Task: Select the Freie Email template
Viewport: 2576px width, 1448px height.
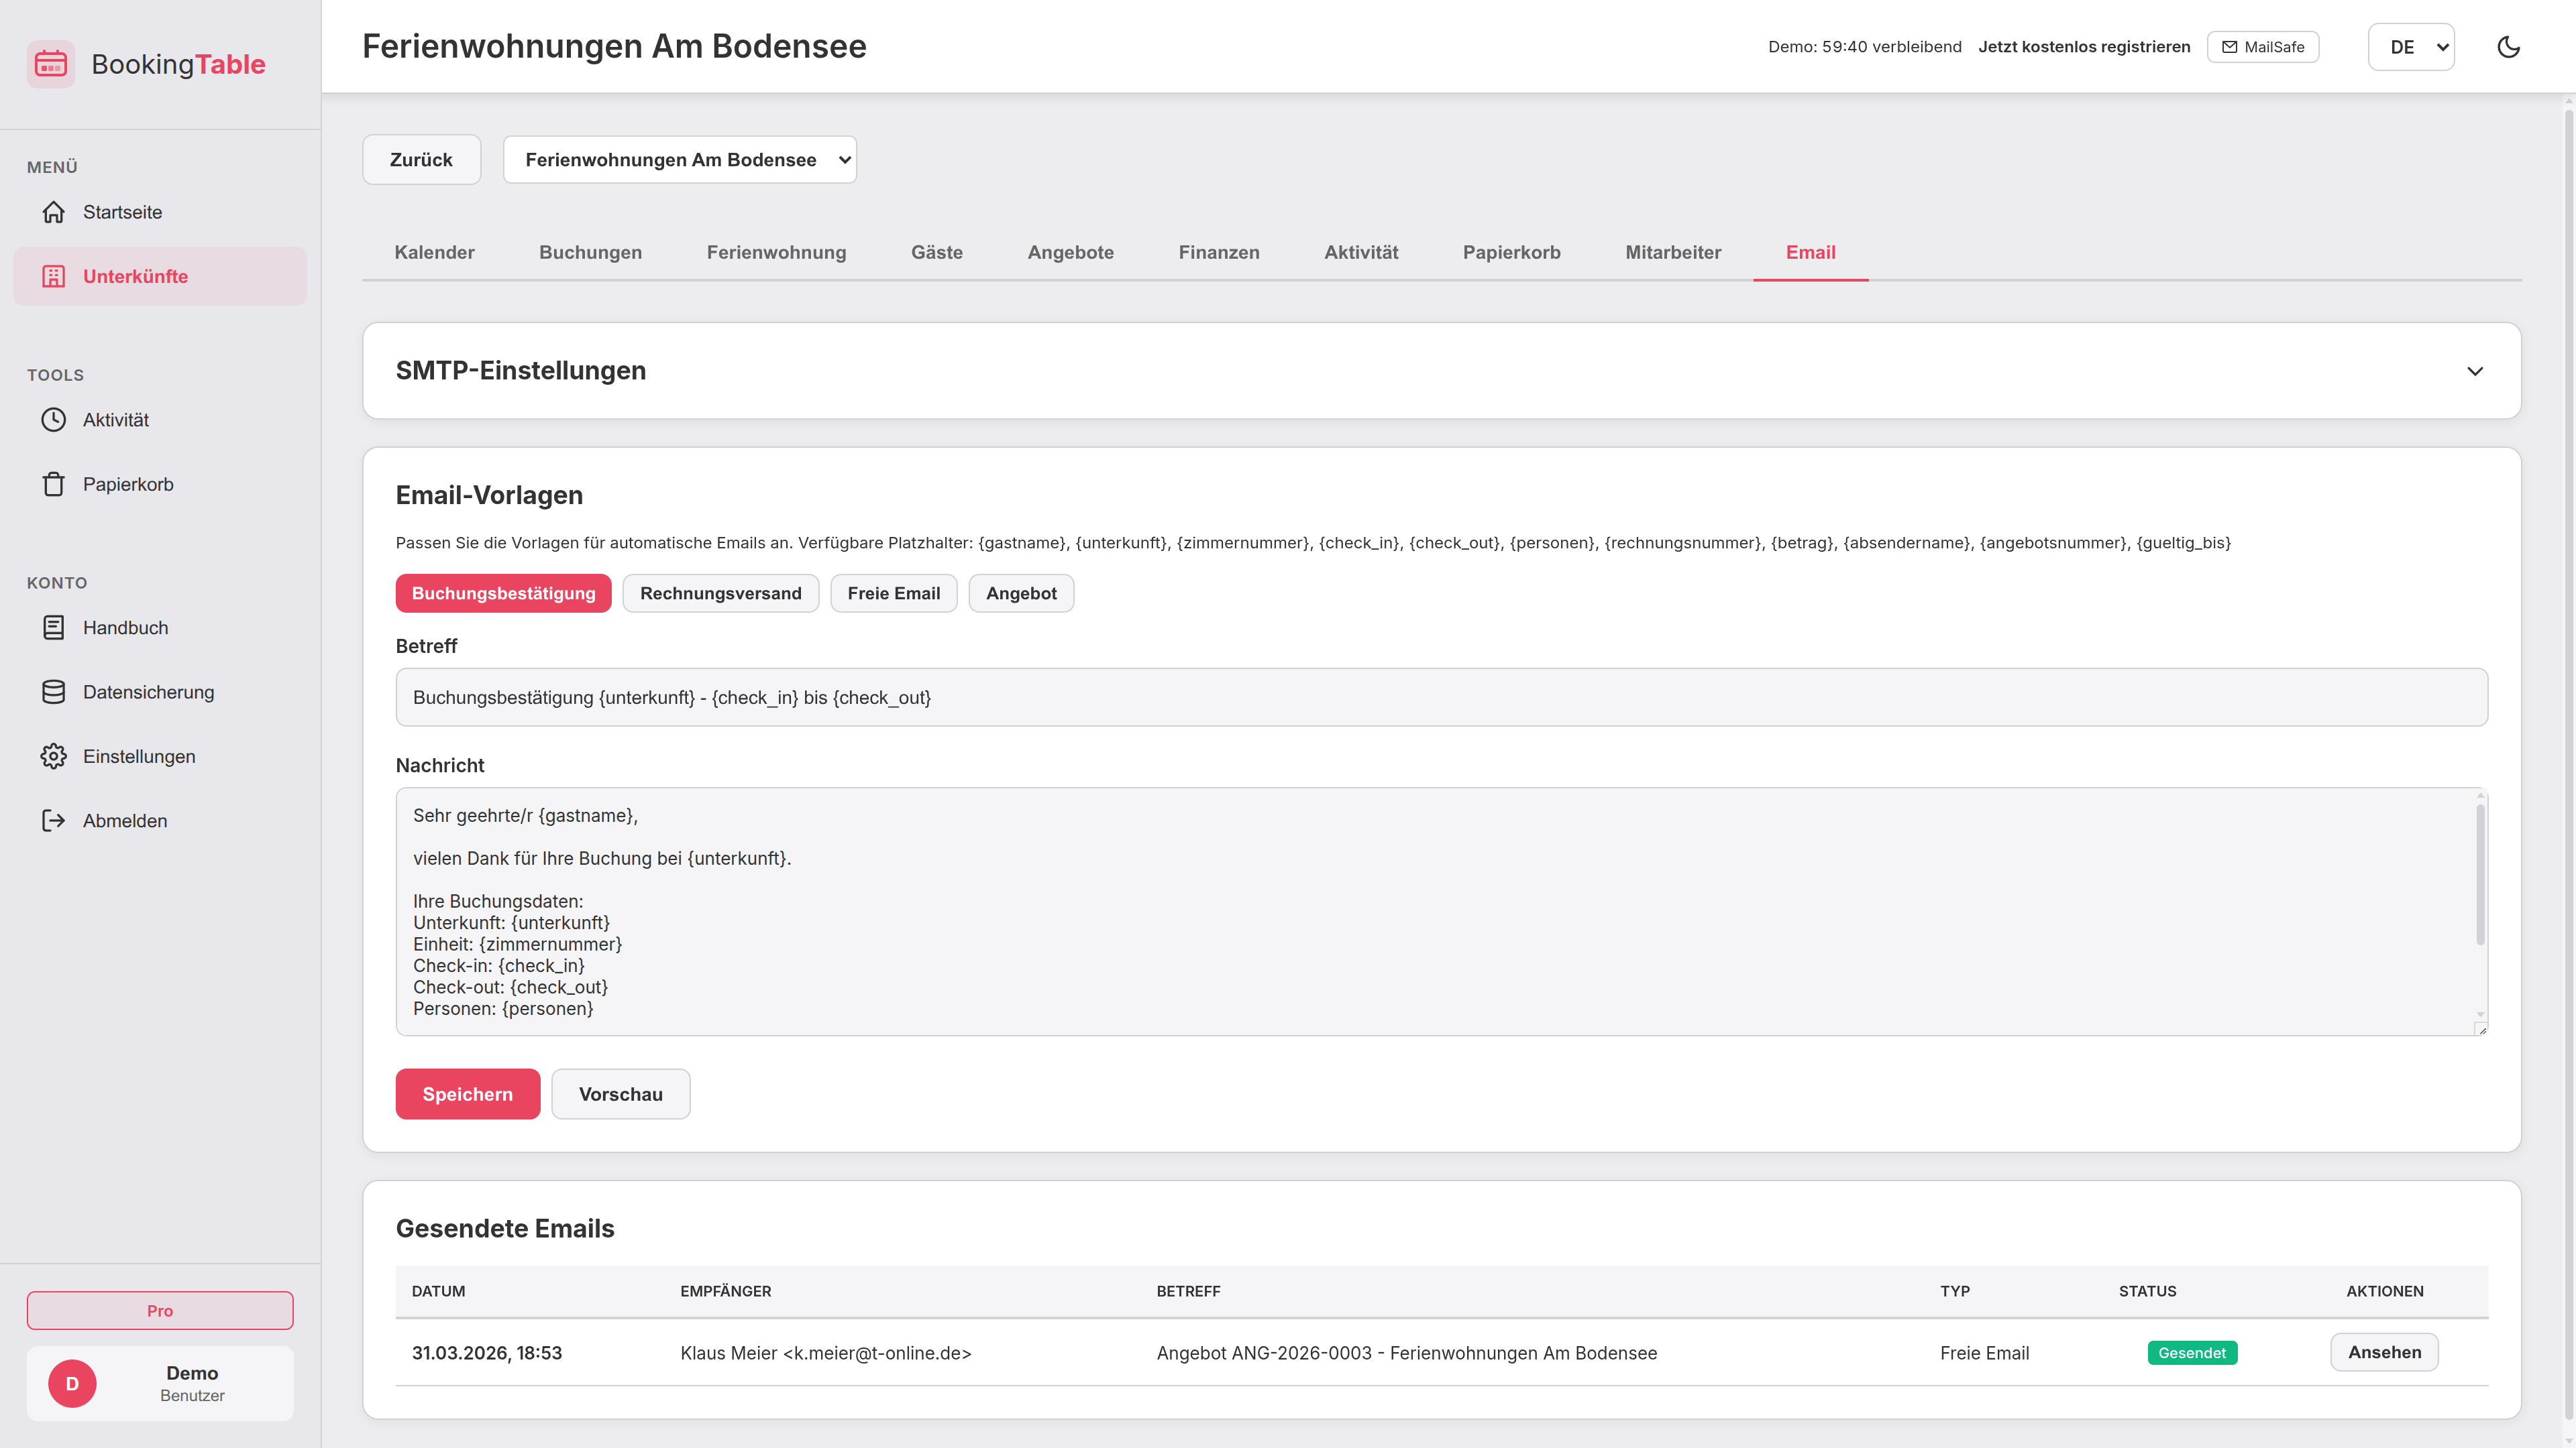Action: 894,593
